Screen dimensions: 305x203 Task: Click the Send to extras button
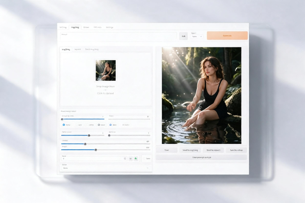(x=236, y=150)
